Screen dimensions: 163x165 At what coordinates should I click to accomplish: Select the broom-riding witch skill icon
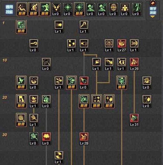pyautogui.click(x=21, y=82)
